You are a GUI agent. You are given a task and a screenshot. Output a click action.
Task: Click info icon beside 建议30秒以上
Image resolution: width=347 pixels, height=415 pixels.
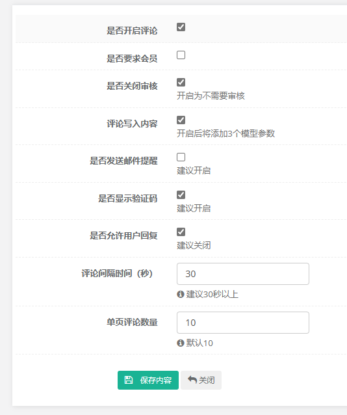(181, 294)
